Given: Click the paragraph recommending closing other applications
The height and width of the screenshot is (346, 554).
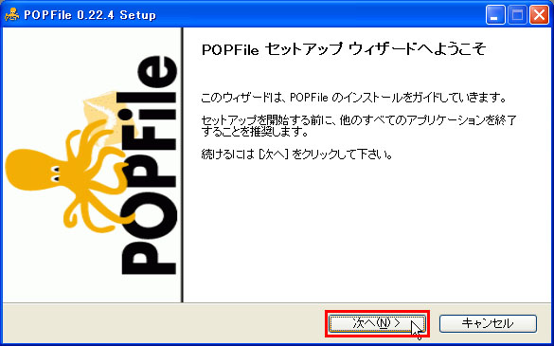Looking at the screenshot, I should 359,126.
